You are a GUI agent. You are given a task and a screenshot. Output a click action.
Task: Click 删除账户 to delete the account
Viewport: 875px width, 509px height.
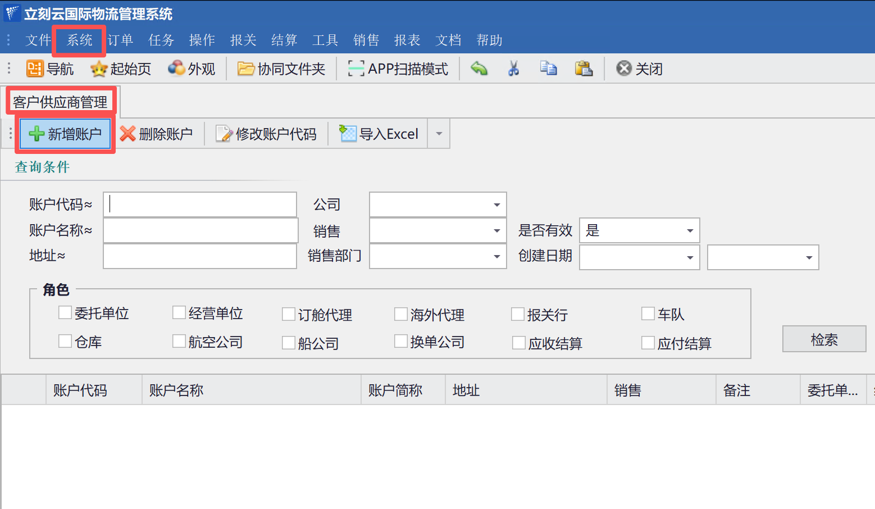[x=156, y=134]
